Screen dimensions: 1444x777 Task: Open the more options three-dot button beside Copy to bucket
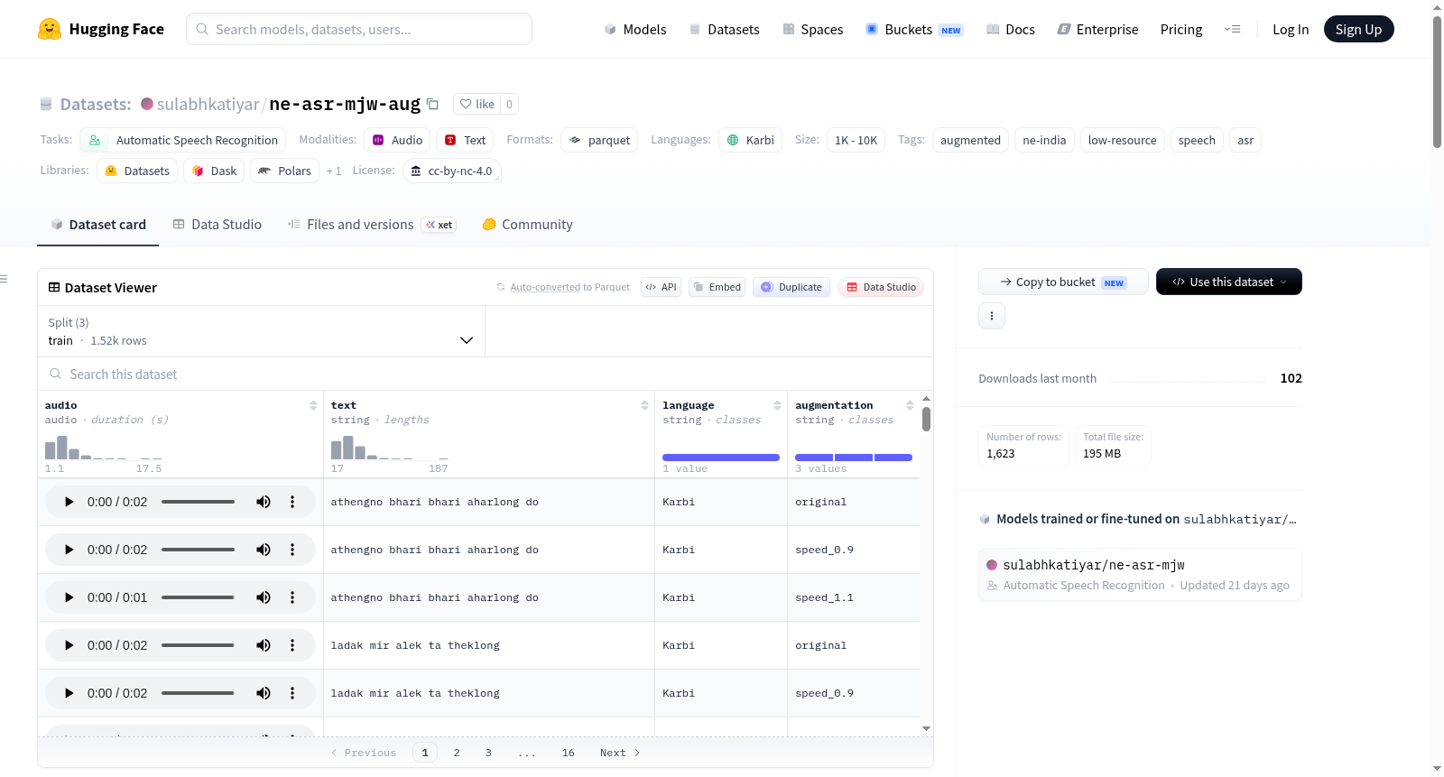click(x=992, y=316)
